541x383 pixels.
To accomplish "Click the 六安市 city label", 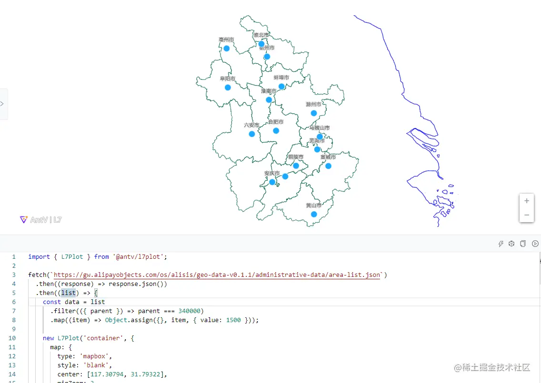I will coord(251,125).
